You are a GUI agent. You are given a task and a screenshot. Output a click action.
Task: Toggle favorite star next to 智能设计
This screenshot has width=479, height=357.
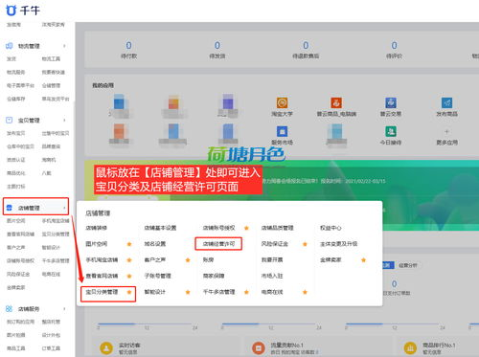pos(188,292)
